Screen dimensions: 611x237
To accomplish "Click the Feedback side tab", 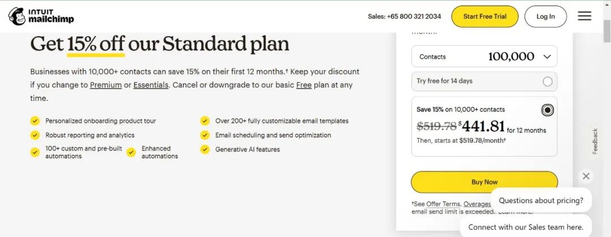I will pyautogui.click(x=595, y=141).
